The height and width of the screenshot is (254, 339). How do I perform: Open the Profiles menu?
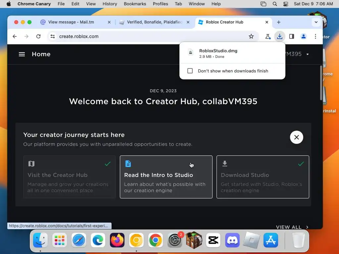tap(161, 4)
